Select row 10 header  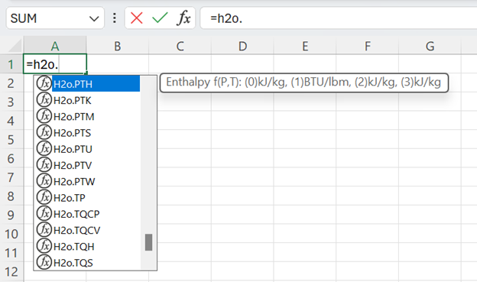[11, 234]
